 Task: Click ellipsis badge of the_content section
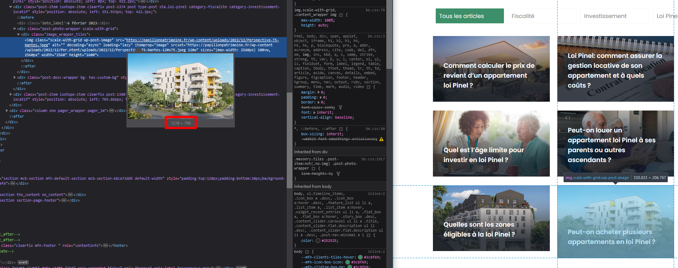click(x=70, y=195)
